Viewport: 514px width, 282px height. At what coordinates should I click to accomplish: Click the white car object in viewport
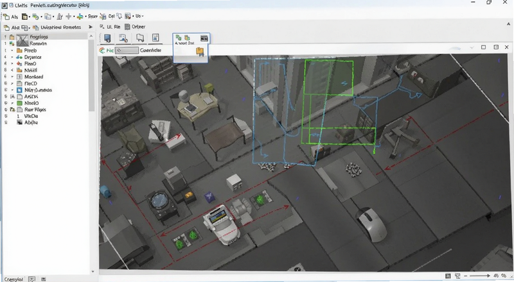point(222,224)
